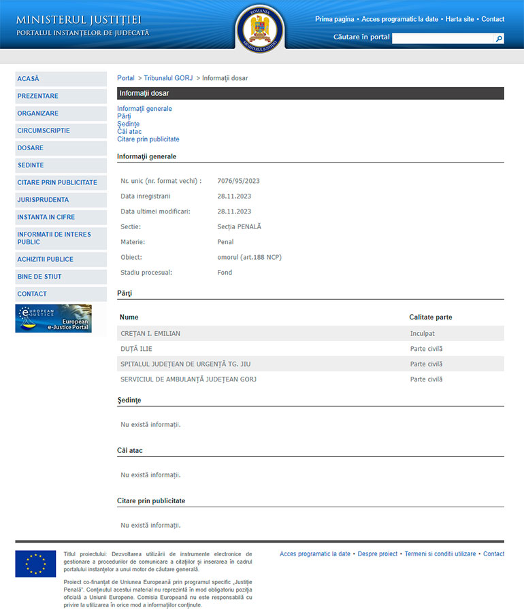Open Despre proiect footer link
Image resolution: width=524 pixels, height=614 pixels.
[378, 553]
